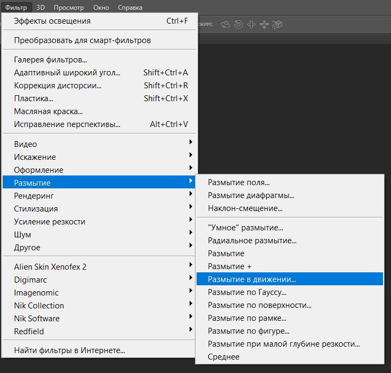Expand the Другое submenu
The image size is (391, 373).
[x=99, y=248]
